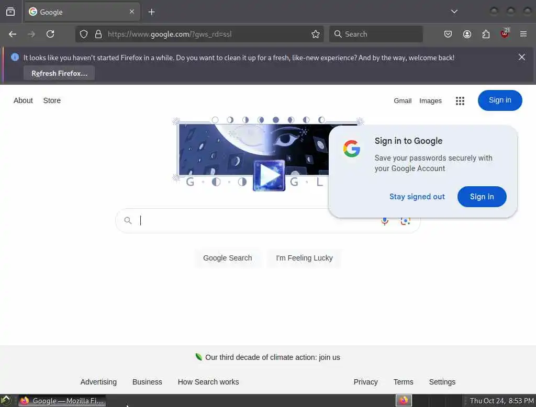Viewport: 536px width, 407px height.
Task: Open the Terms footer link
Action: coord(404,382)
